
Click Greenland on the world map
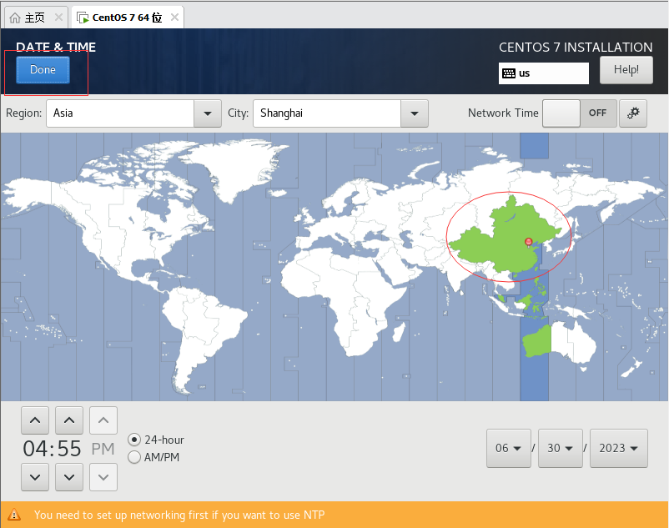pyautogui.click(x=239, y=168)
